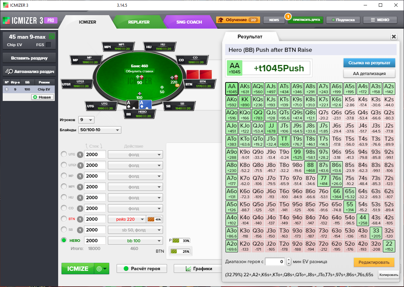Select the QQ cell in hand grid

pyautogui.click(x=258, y=115)
